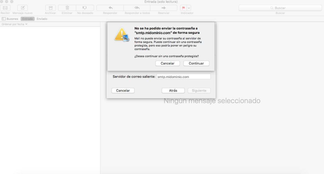The image size is (324, 174).
Task: Flag message with the Indicador icon
Action: [183, 8]
